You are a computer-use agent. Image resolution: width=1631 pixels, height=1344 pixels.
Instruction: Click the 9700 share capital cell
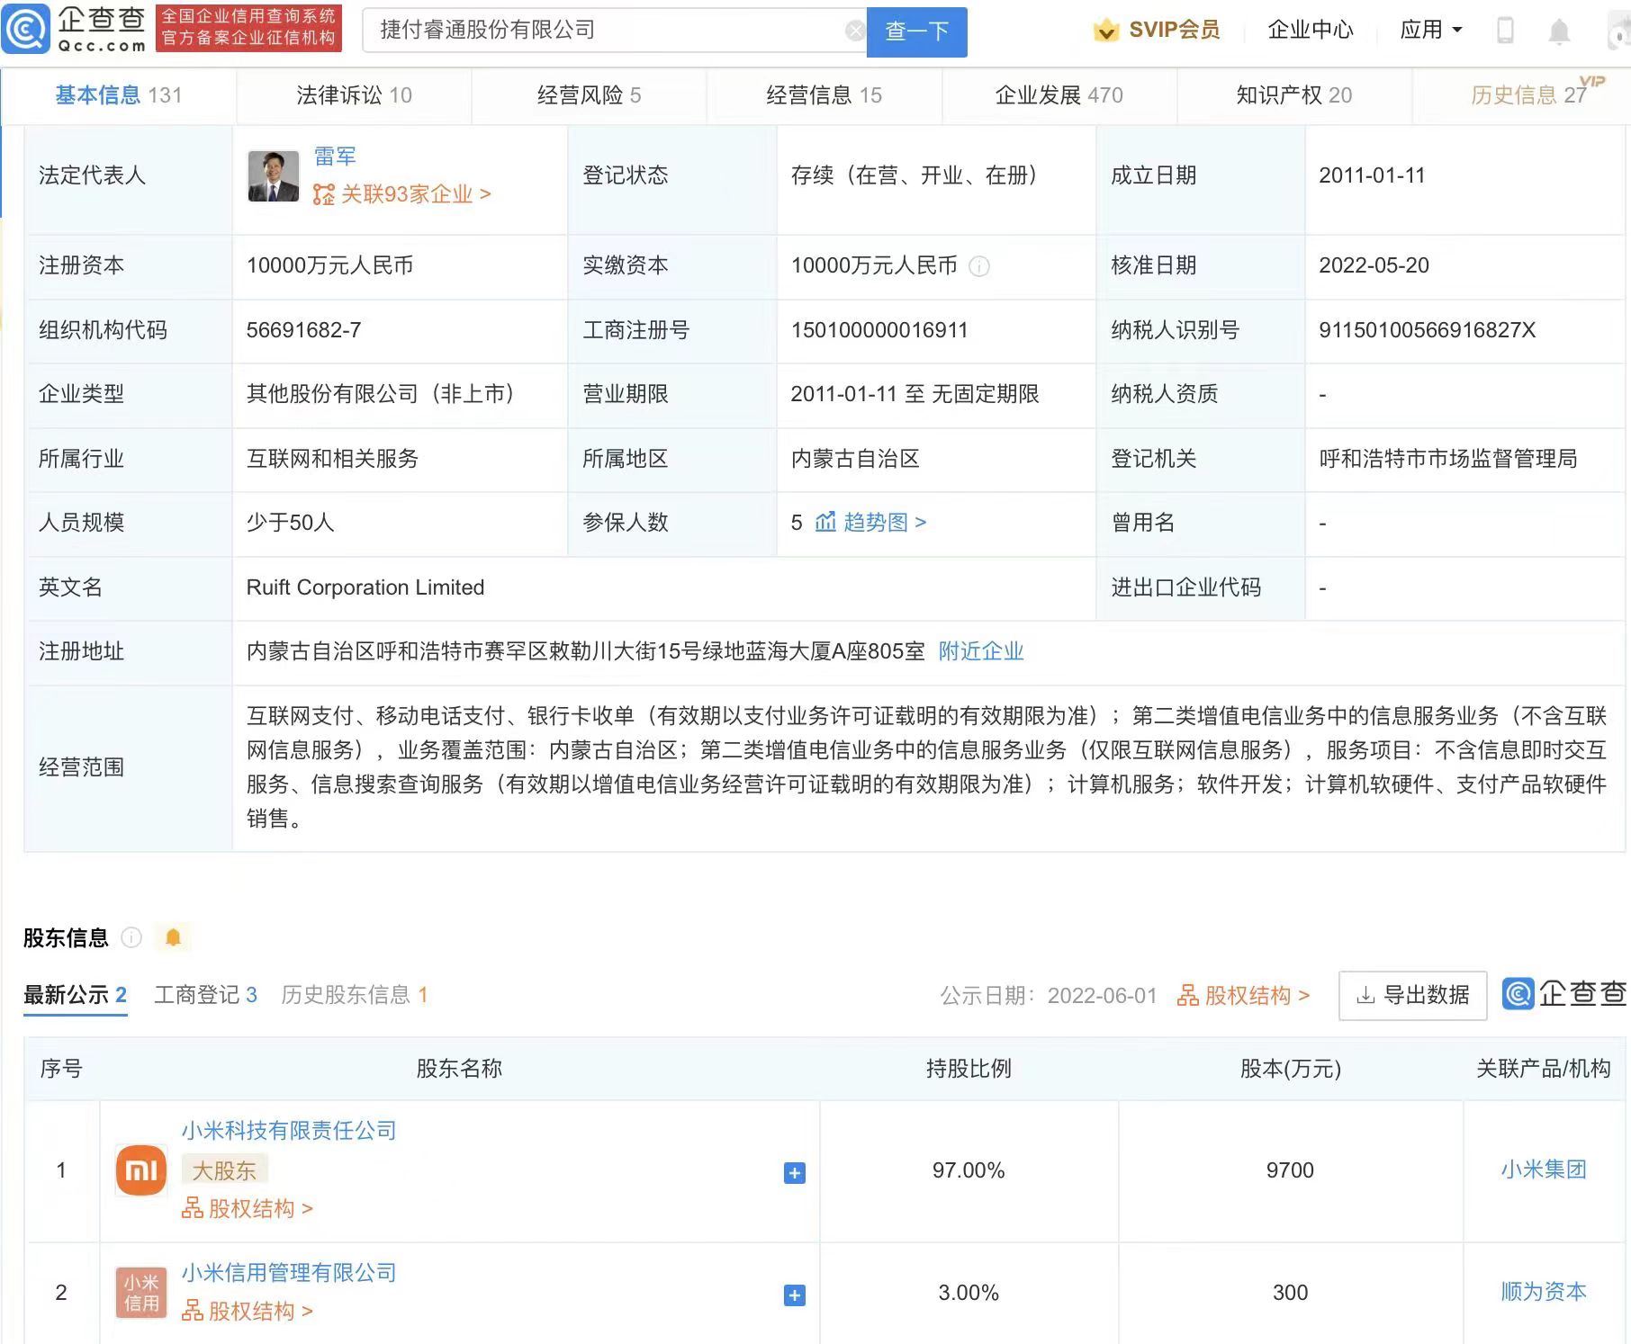1290,1170
